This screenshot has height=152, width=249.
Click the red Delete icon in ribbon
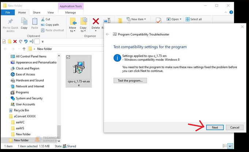(96, 22)
